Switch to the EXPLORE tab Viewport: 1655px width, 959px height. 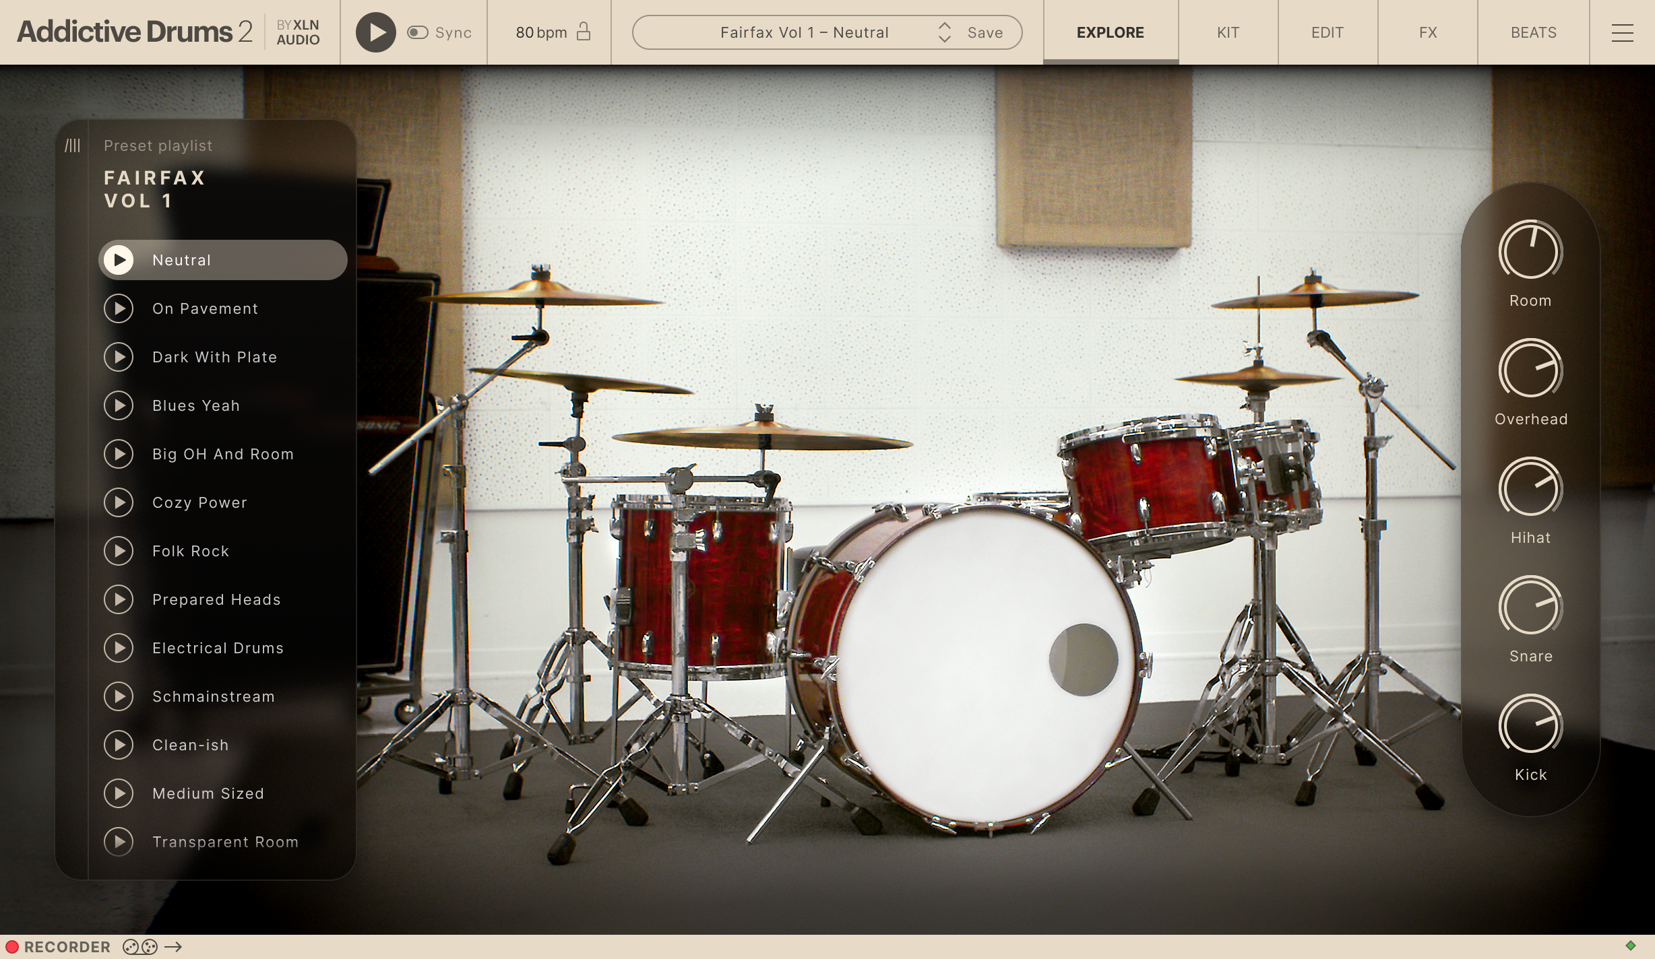(x=1111, y=32)
